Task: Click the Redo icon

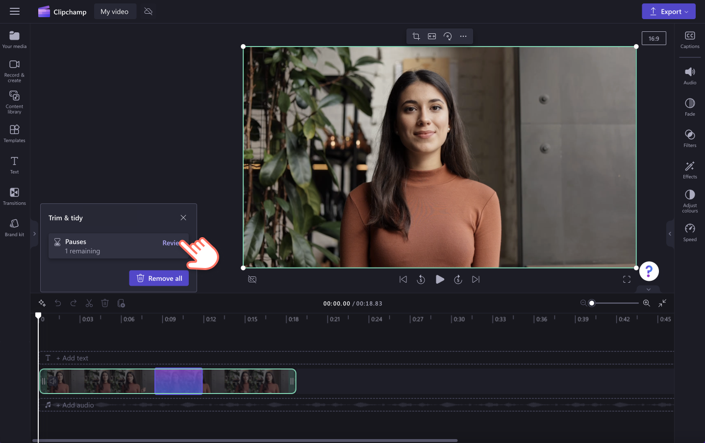Action: pos(74,303)
